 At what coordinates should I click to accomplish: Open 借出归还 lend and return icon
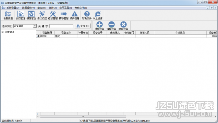42,15
